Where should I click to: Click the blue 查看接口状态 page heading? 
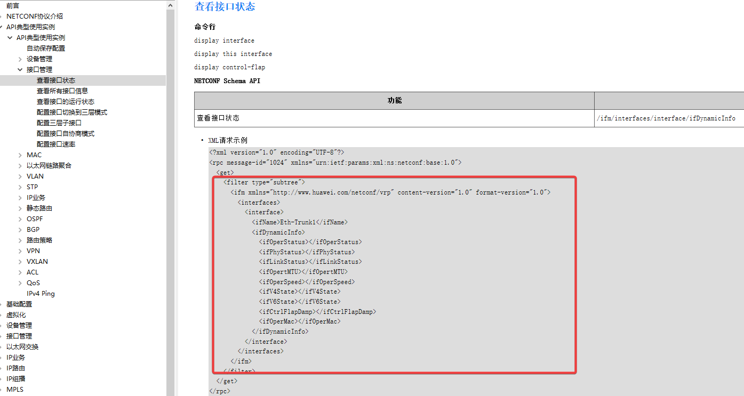point(225,7)
